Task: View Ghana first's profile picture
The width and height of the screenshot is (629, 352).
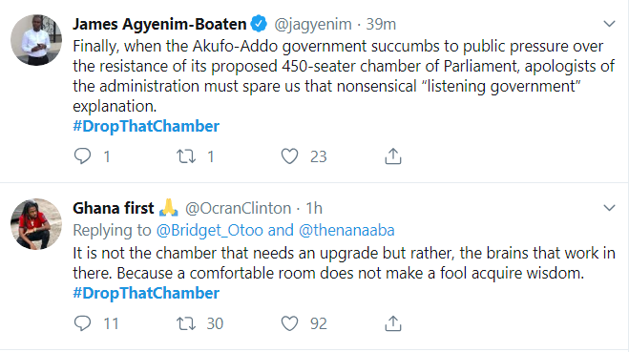Action: coord(36,224)
